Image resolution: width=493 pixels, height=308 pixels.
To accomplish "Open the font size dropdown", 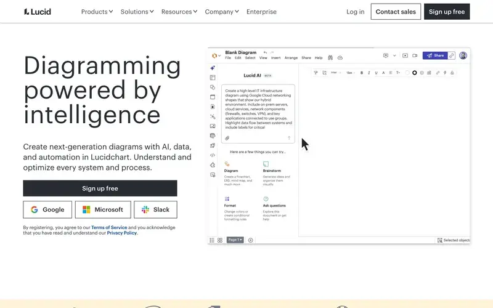I will pos(351,73).
